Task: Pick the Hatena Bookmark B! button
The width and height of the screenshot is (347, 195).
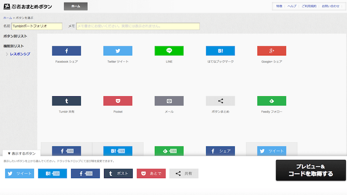Action: (x=220, y=51)
